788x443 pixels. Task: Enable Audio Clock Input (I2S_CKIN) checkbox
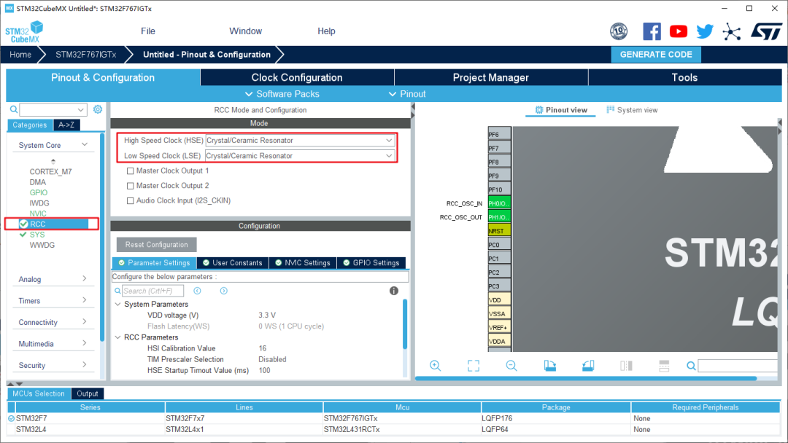130,200
